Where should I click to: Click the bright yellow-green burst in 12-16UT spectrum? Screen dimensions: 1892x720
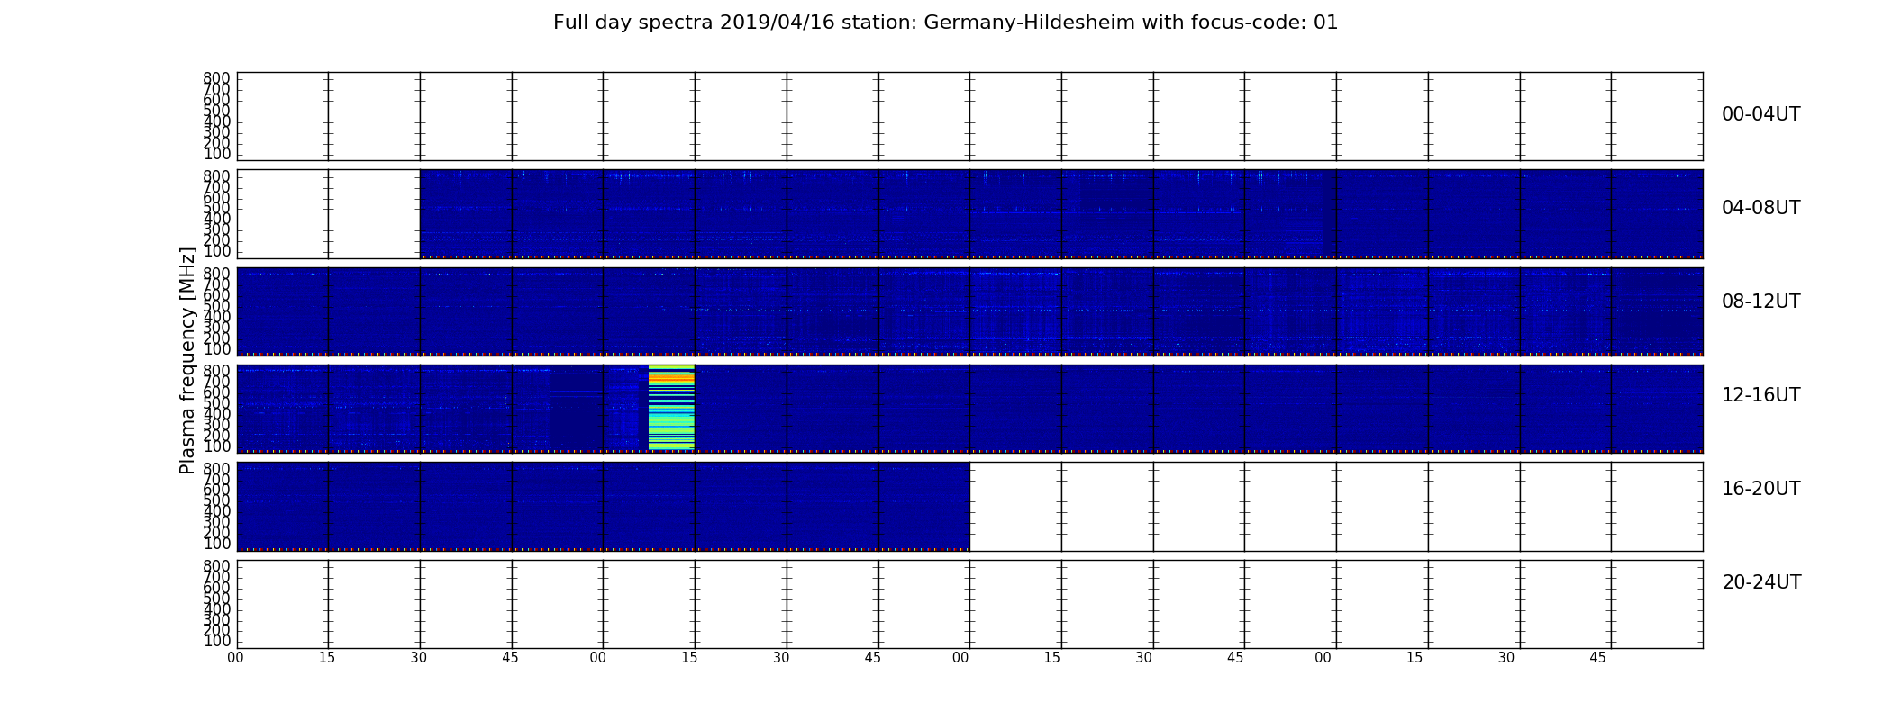[x=671, y=408]
